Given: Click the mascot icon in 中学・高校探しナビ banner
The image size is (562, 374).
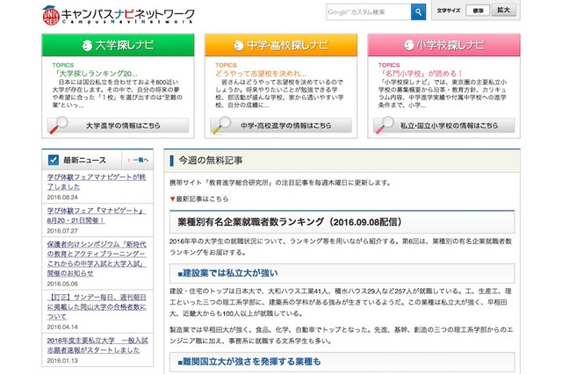Looking at the screenshot, I should (238, 46).
